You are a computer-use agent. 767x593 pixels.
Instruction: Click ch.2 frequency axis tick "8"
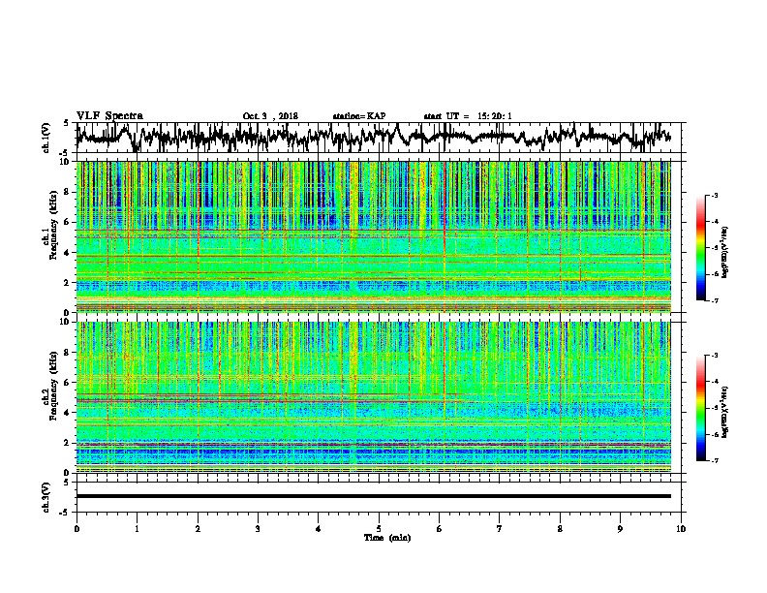67,353
